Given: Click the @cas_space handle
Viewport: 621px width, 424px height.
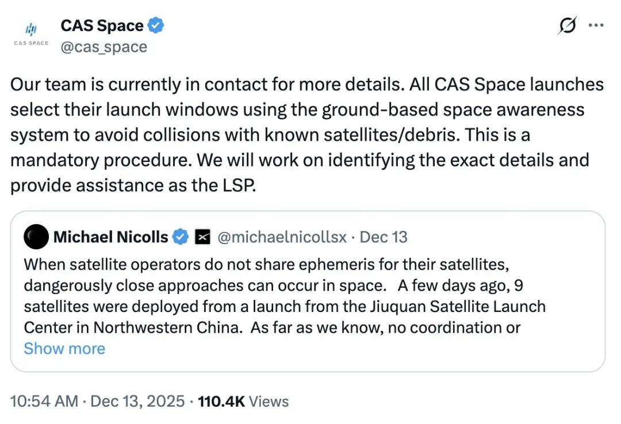Looking at the screenshot, I should click(104, 48).
